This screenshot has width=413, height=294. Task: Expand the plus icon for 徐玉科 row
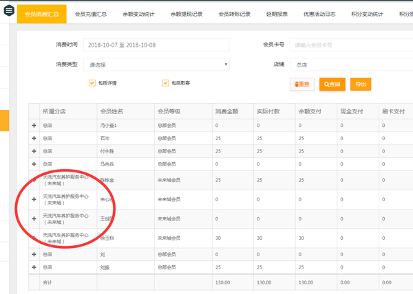(34, 238)
